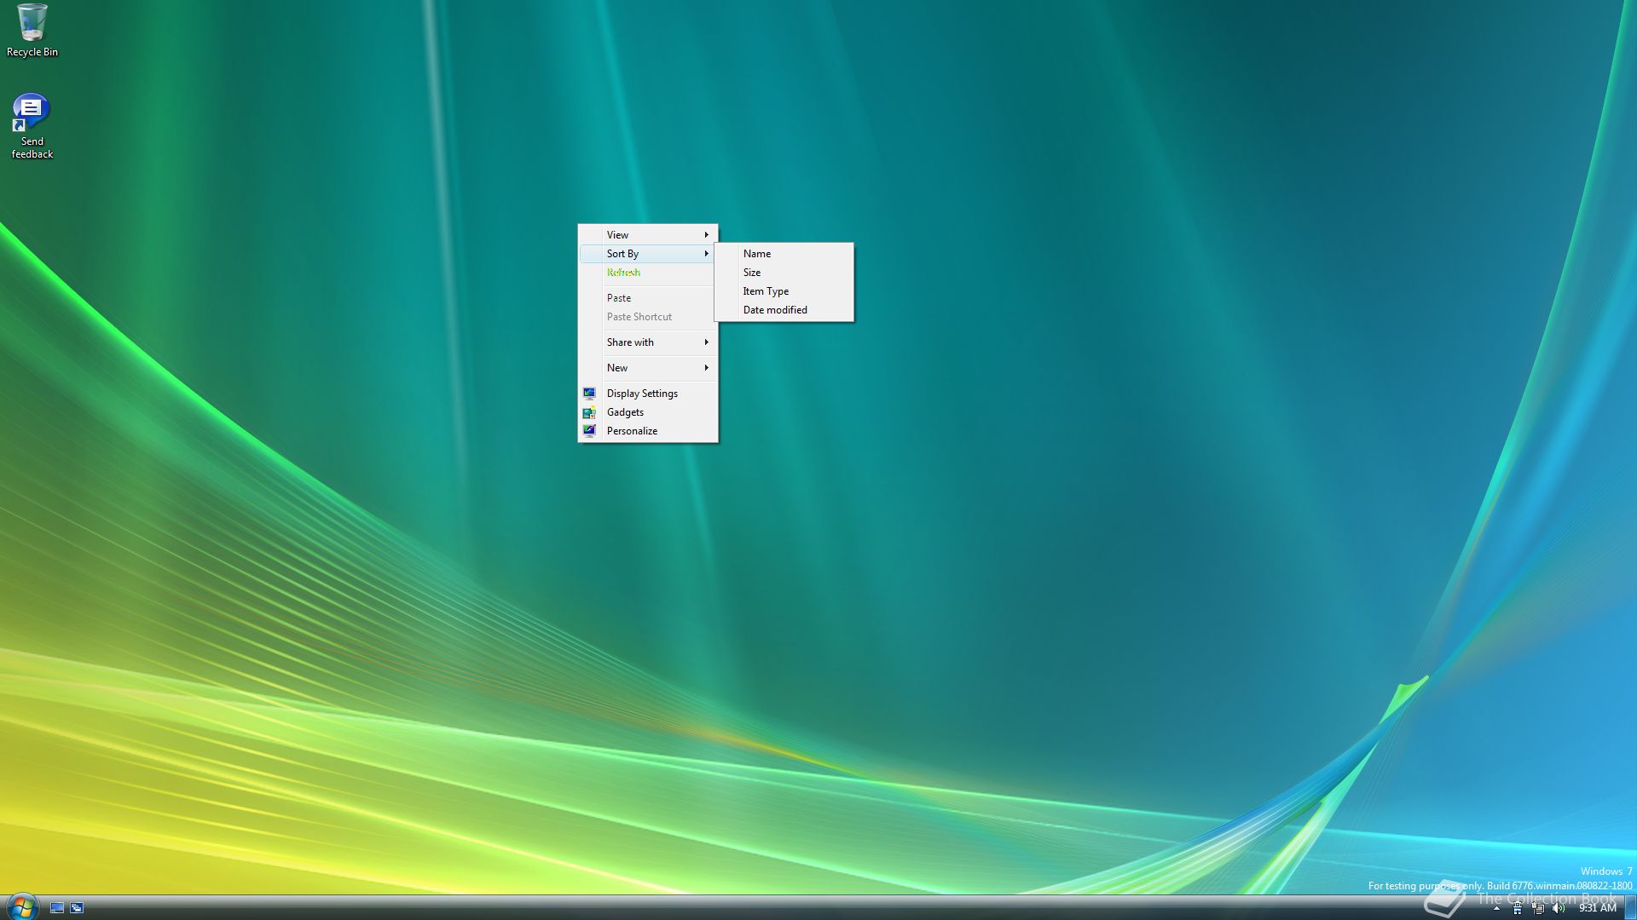
Task: Open the network tray icon
Action: 1538,908
